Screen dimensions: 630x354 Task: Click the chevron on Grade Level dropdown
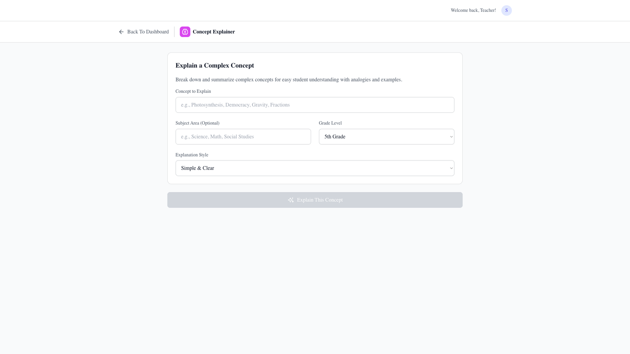(x=451, y=136)
